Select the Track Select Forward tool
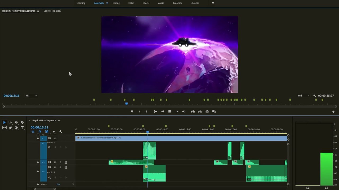339x190 pixels. click(x=10, y=122)
